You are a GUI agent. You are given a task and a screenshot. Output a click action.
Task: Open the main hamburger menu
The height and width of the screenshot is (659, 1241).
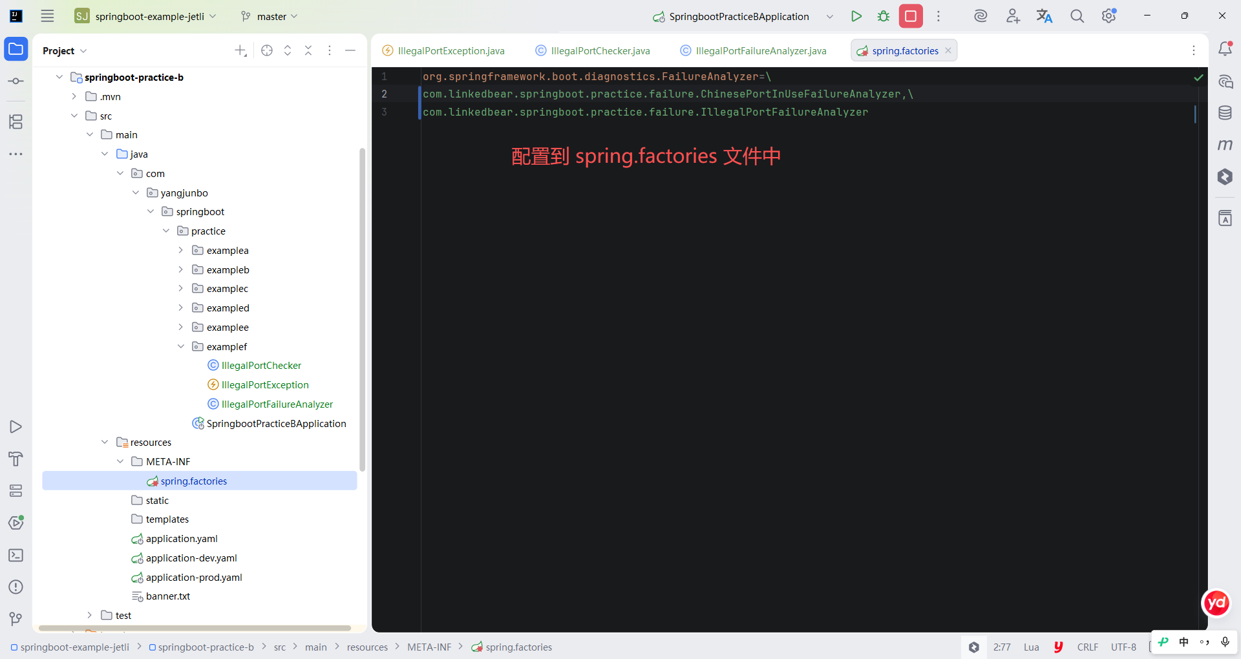tap(47, 16)
